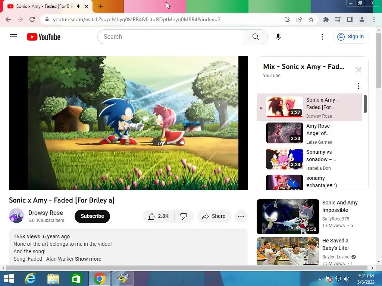Open the Drowsy Rose channel name link
Screen dimensions: 382x286
pos(46,213)
